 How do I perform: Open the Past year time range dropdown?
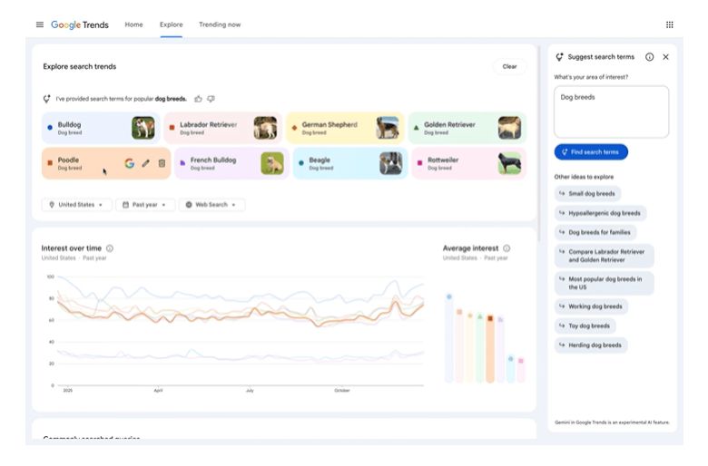click(145, 205)
